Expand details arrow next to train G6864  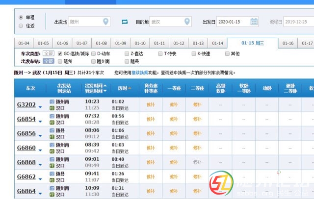pos(40,193)
